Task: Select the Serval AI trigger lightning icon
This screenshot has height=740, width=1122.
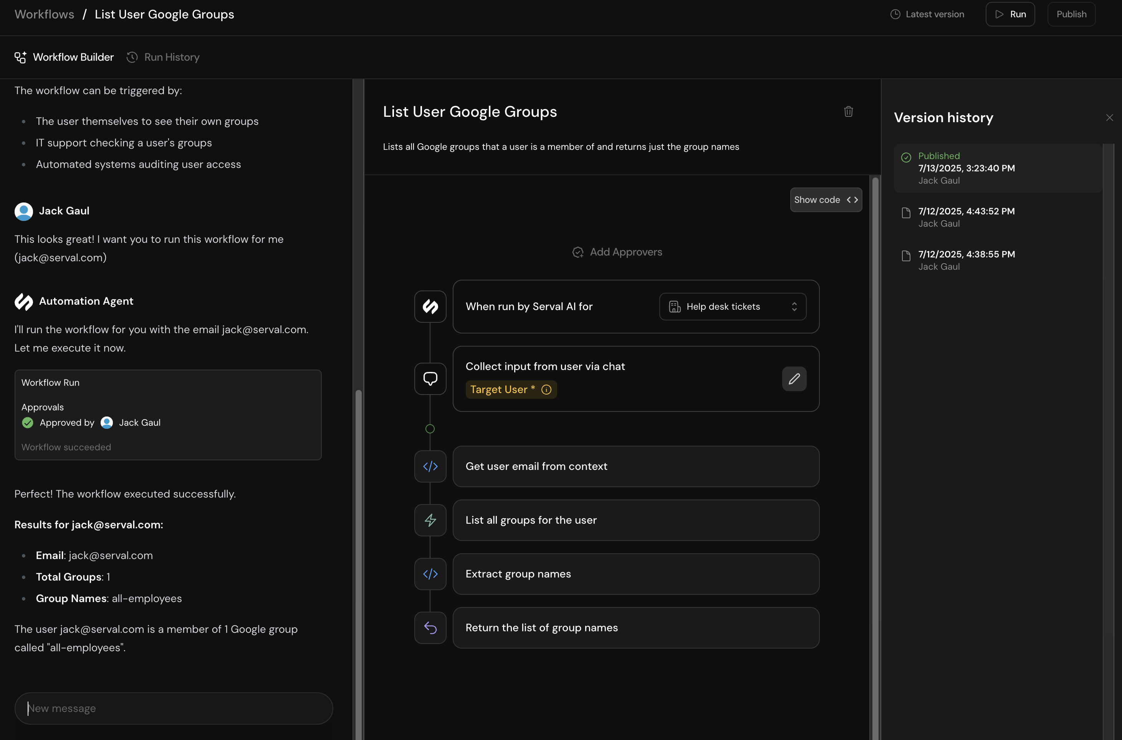Action: pyautogui.click(x=430, y=306)
